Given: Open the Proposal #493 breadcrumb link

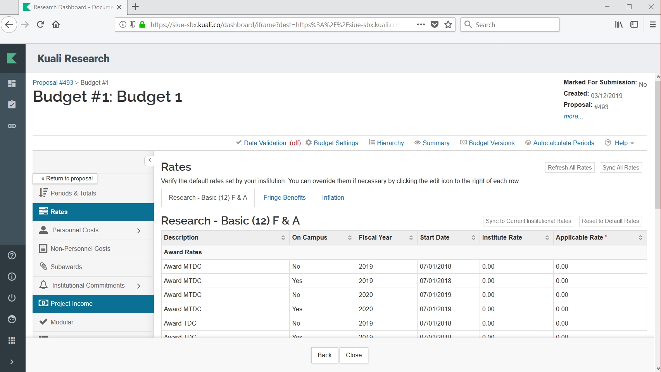Looking at the screenshot, I should (53, 82).
